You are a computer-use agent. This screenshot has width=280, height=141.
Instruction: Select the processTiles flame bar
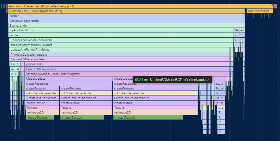tap(125, 64)
